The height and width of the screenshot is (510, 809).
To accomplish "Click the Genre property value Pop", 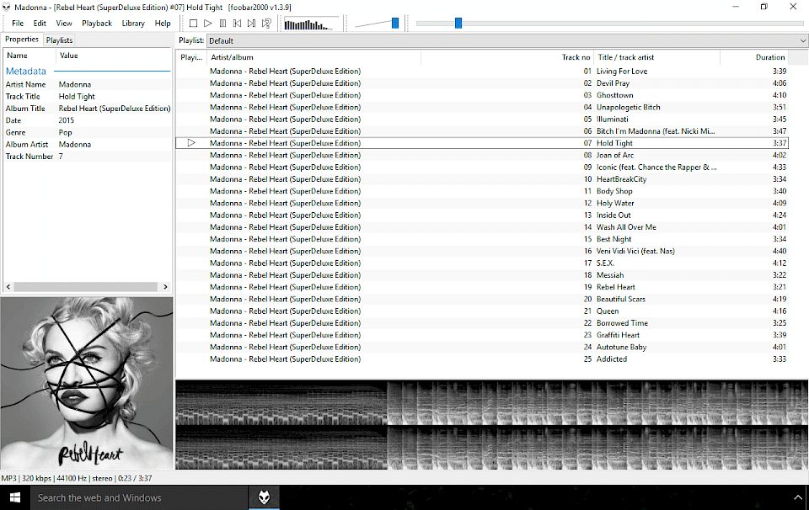I will tap(66, 132).
